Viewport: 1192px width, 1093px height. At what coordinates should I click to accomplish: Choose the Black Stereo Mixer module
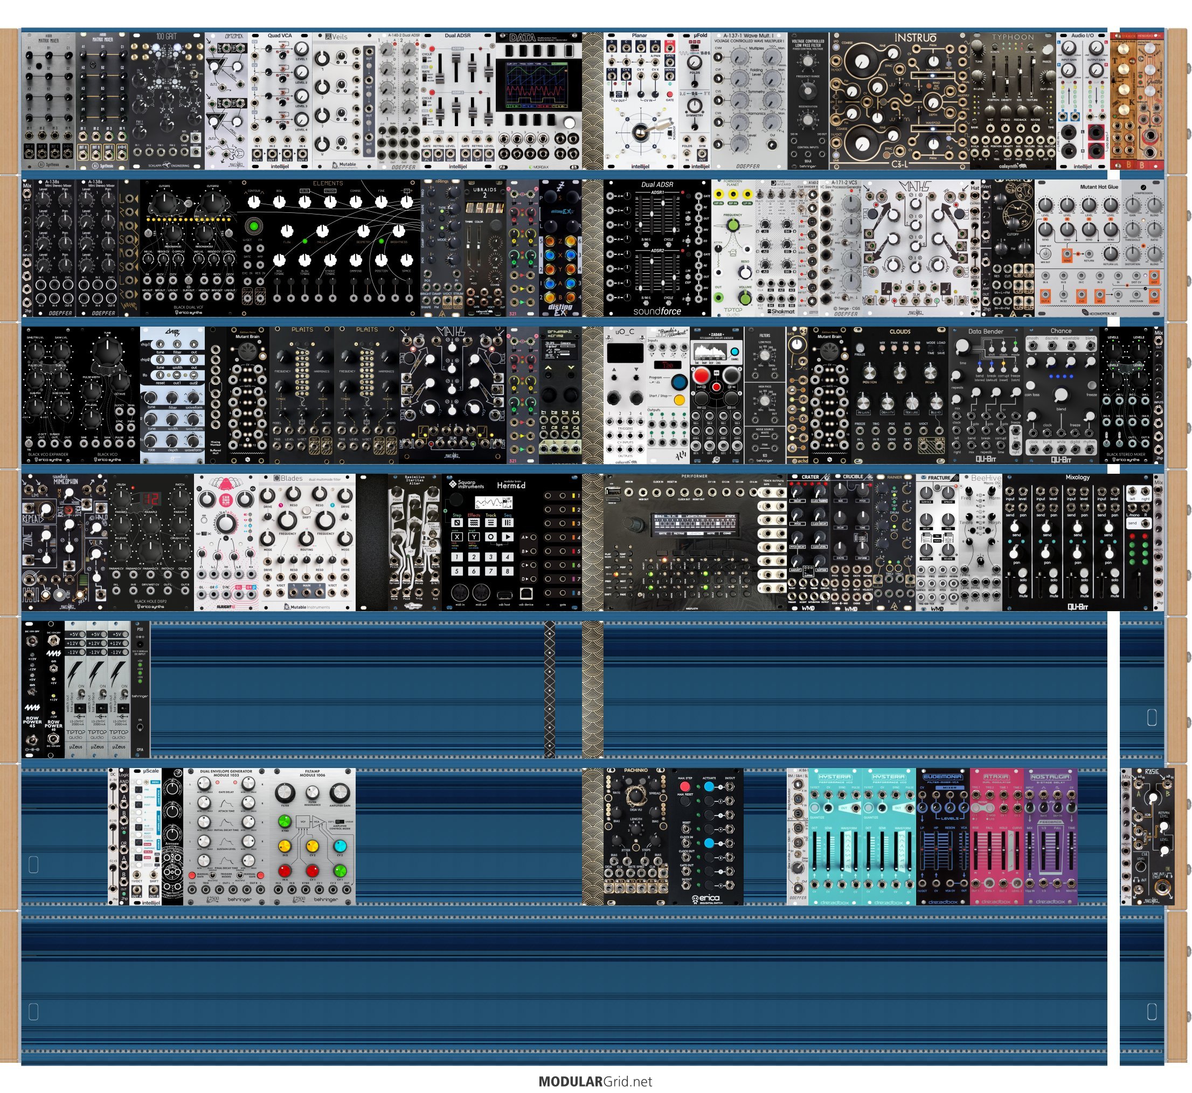point(1125,395)
